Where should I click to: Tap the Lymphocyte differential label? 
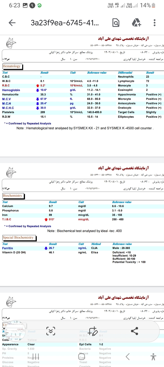[x=126, y=81]
